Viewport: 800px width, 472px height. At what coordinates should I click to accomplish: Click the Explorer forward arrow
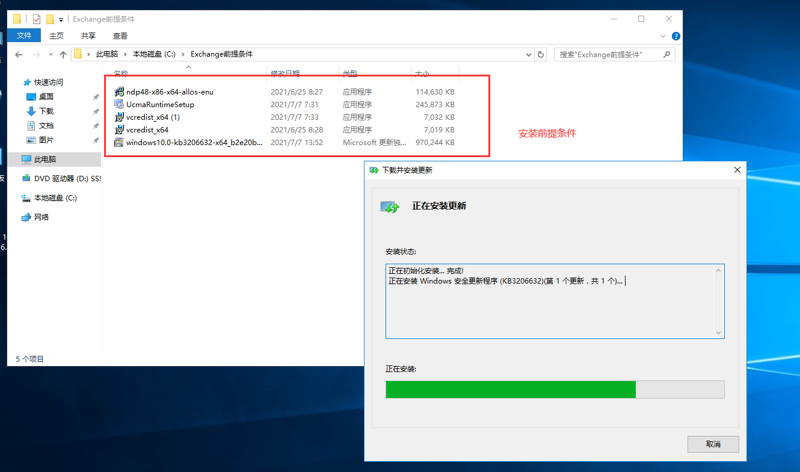pos(37,54)
